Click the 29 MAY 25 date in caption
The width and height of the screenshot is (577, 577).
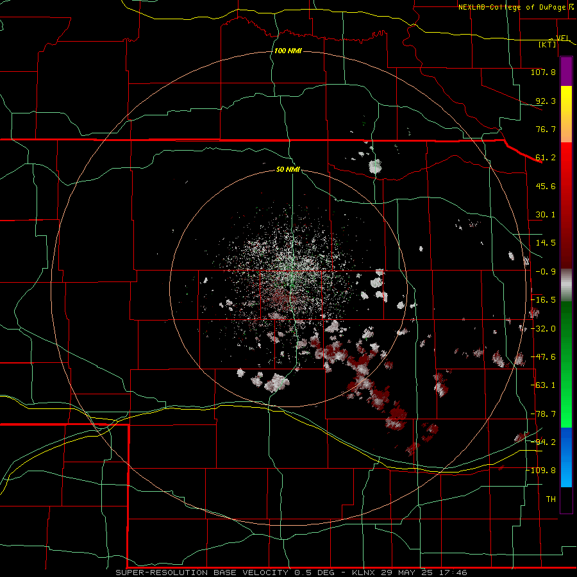click(x=407, y=573)
